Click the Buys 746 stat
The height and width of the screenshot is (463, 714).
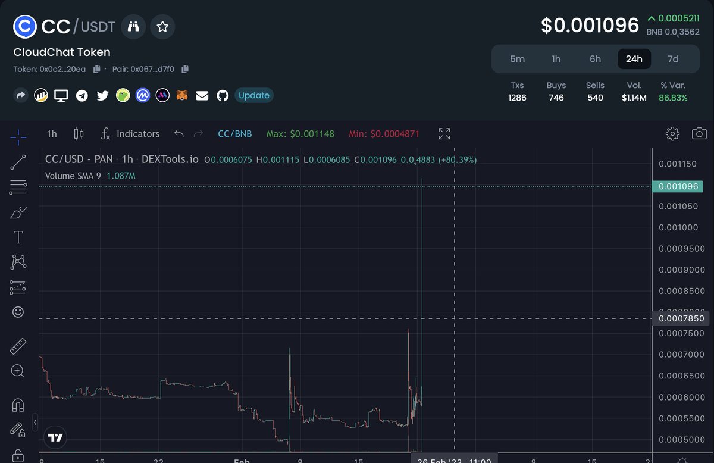click(556, 92)
